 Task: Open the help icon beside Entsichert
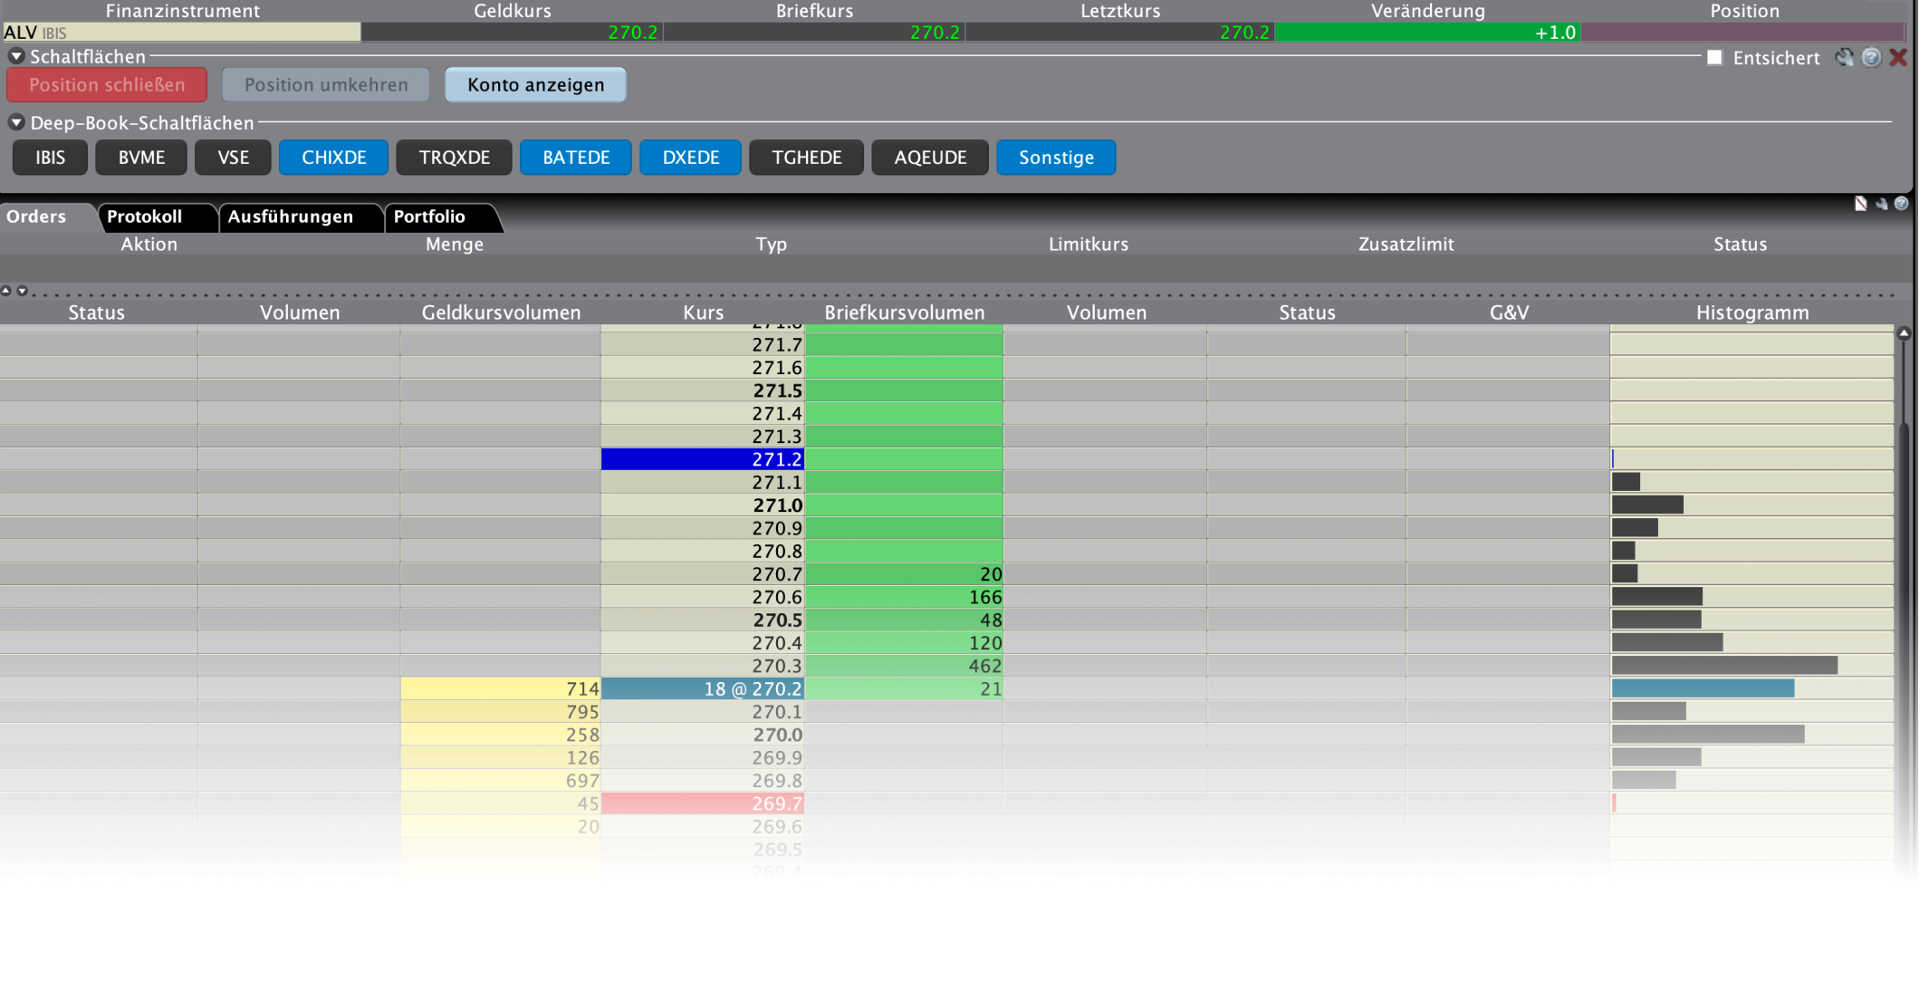point(1871,58)
